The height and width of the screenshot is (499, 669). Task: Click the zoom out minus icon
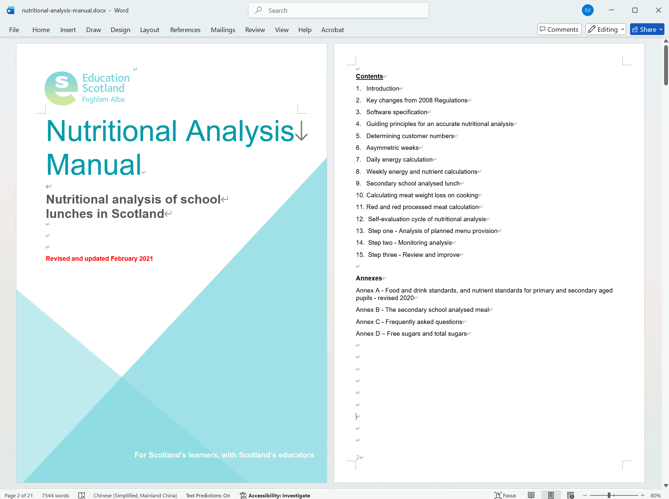tap(585, 495)
